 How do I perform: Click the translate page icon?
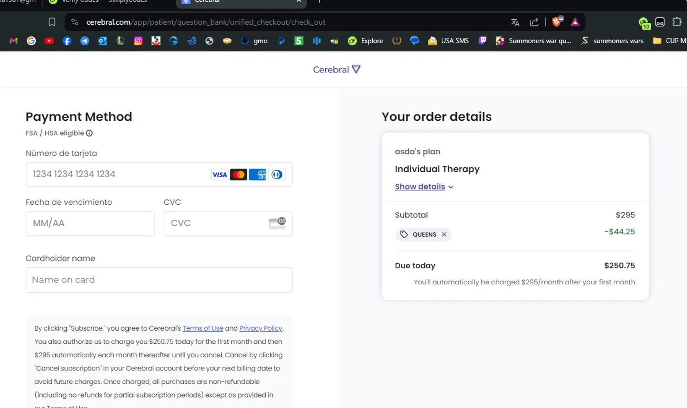(x=515, y=22)
